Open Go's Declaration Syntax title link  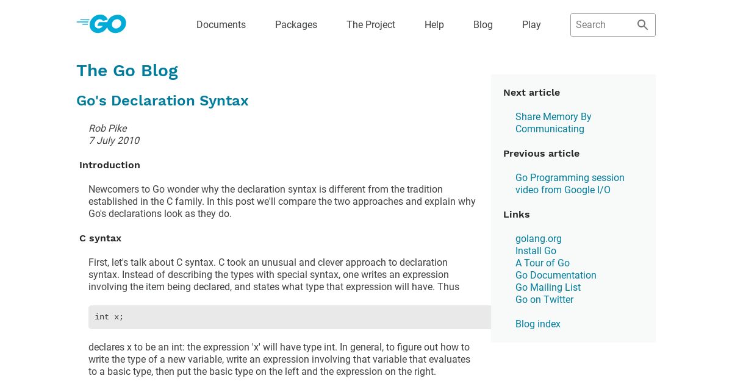click(162, 101)
